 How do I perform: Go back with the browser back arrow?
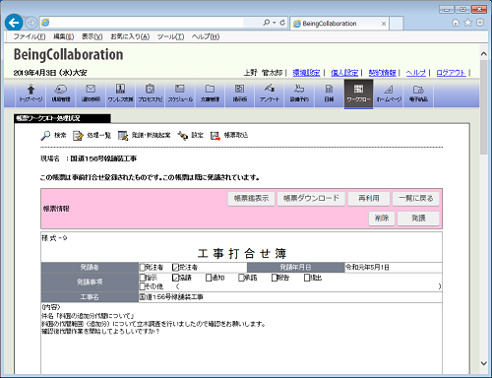pyautogui.click(x=14, y=23)
